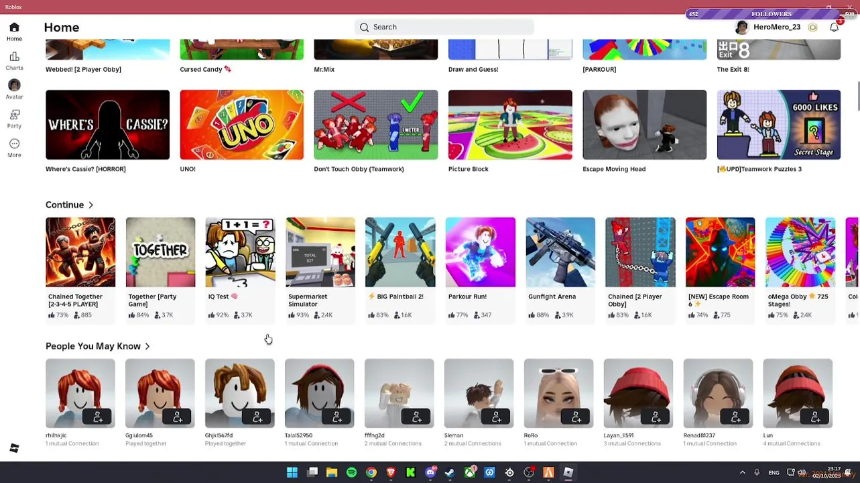Click the ENG language indicator

(774, 473)
